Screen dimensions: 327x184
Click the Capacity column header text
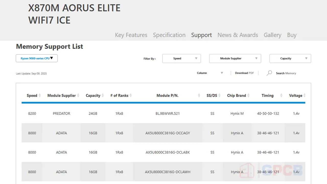pyautogui.click(x=93, y=96)
